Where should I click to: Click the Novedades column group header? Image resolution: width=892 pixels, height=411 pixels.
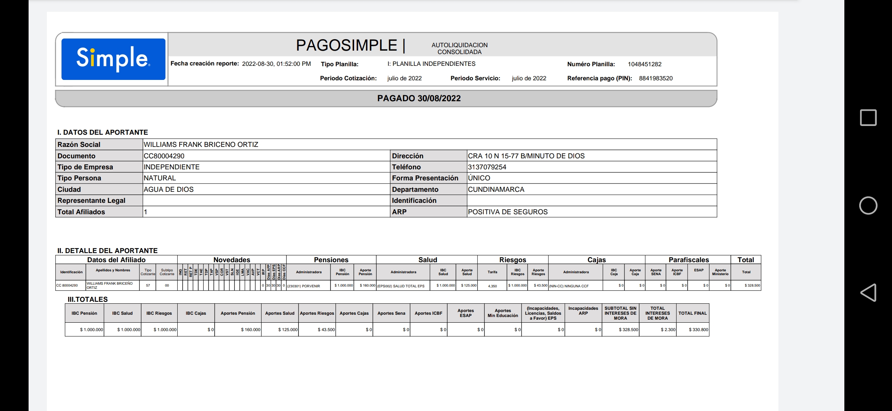[x=231, y=260]
